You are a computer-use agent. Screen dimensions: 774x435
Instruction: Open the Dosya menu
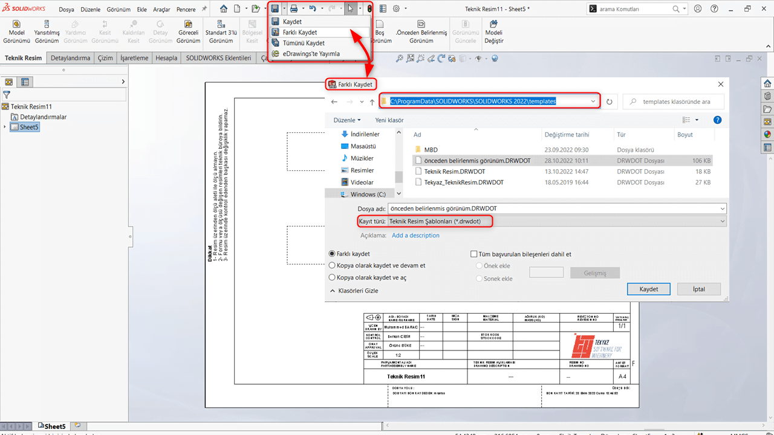67,10
